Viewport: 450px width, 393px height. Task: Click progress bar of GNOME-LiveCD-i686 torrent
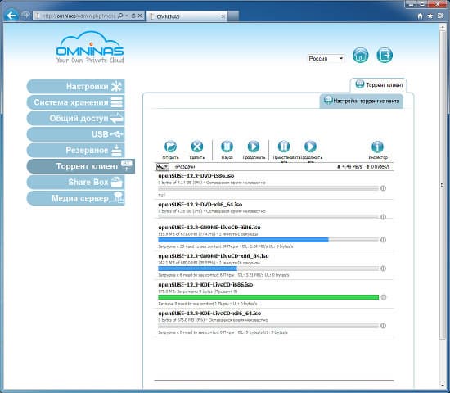268,240
